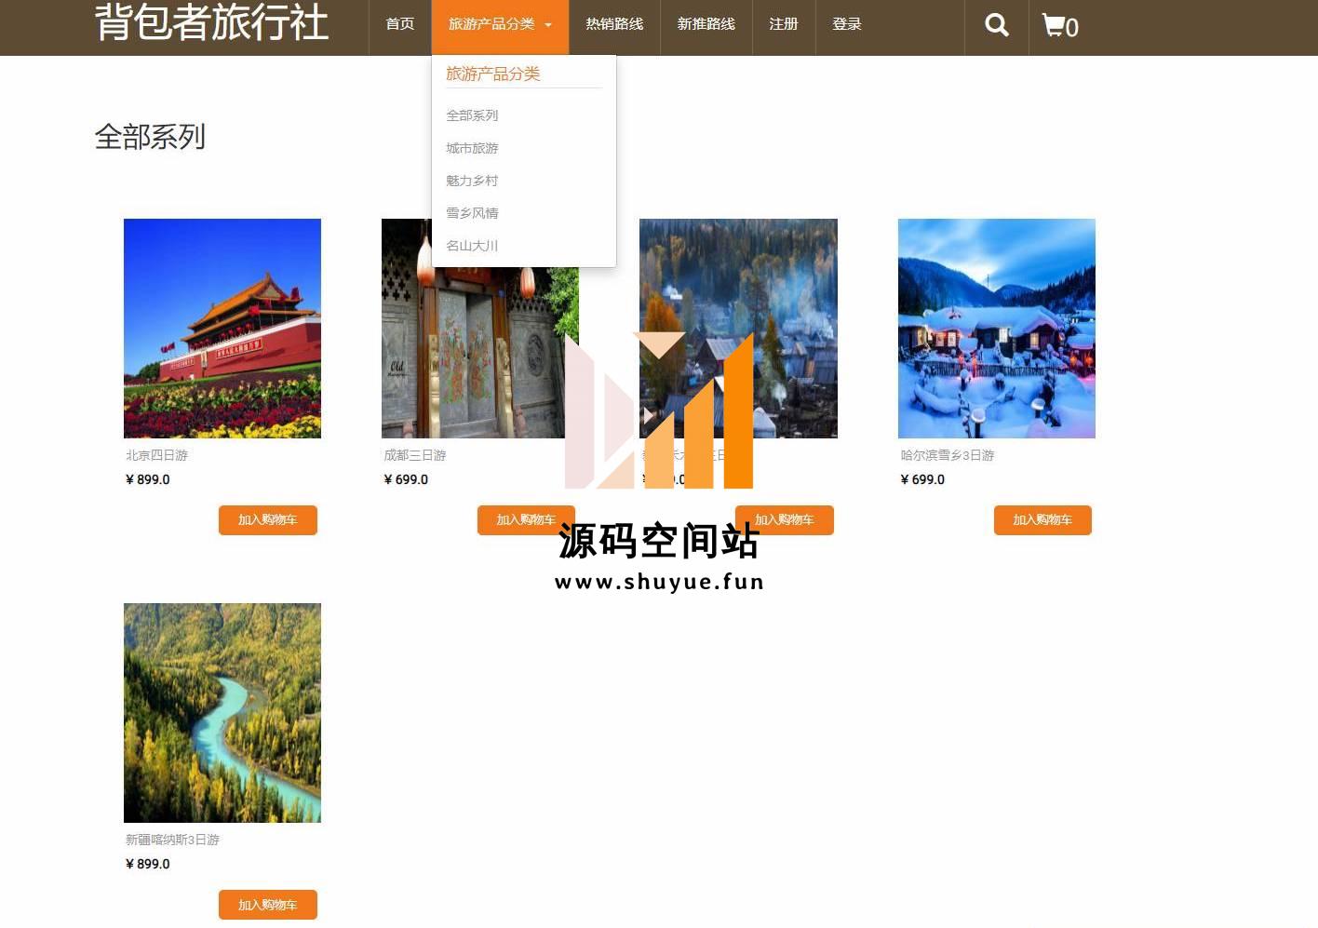The width and height of the screenshot is (1318, 928).
Task: Open the 登录 page
Action: [847, 24]
